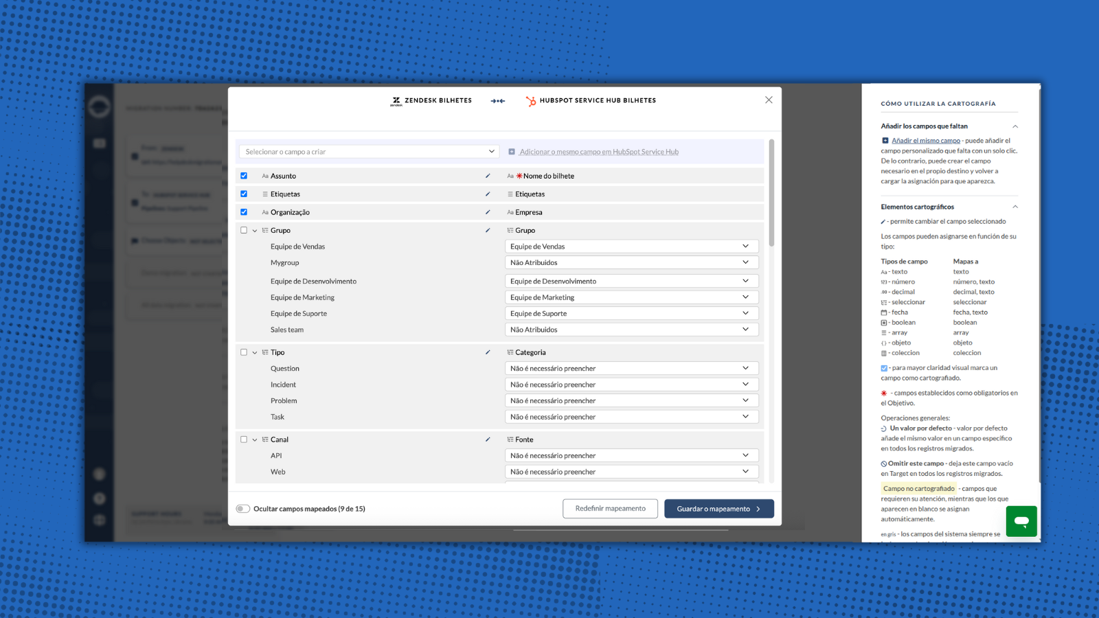Click the edit pencil beside Etiquetas field
The height and width of the screenshot is (618, 1099).
pos(488,194)
